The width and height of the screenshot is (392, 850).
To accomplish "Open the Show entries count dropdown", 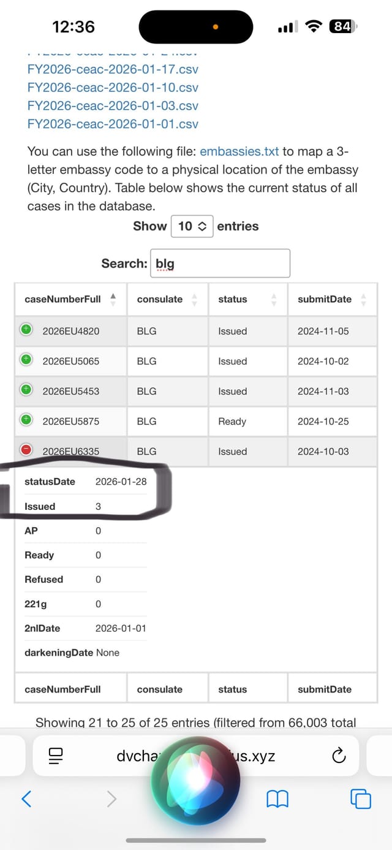I will point(192,226).
